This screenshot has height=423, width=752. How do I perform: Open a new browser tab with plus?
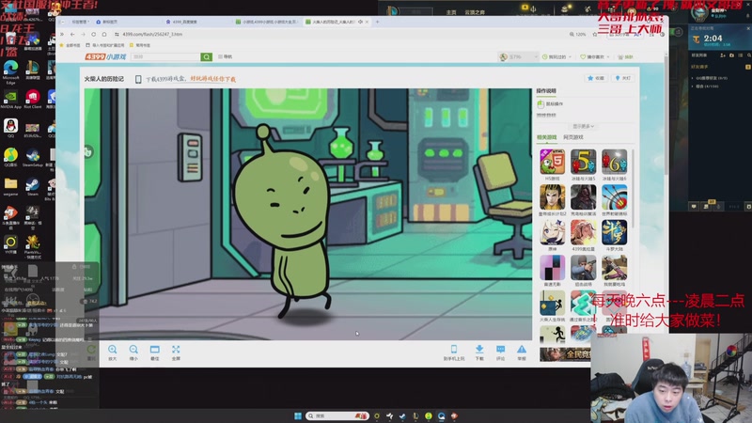click(x=378, y=22)
